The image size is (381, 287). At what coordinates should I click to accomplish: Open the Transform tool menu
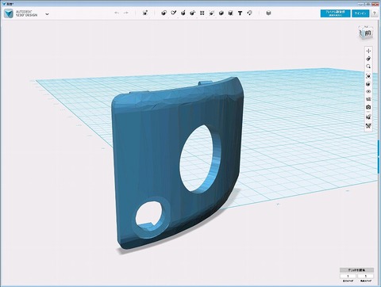(x=145, y=13)
